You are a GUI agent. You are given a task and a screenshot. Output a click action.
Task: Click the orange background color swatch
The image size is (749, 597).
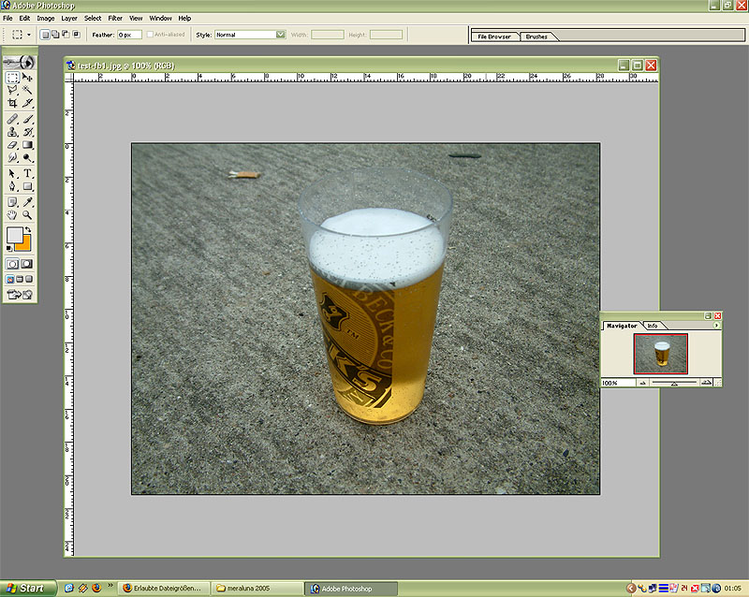pos(24,243)
